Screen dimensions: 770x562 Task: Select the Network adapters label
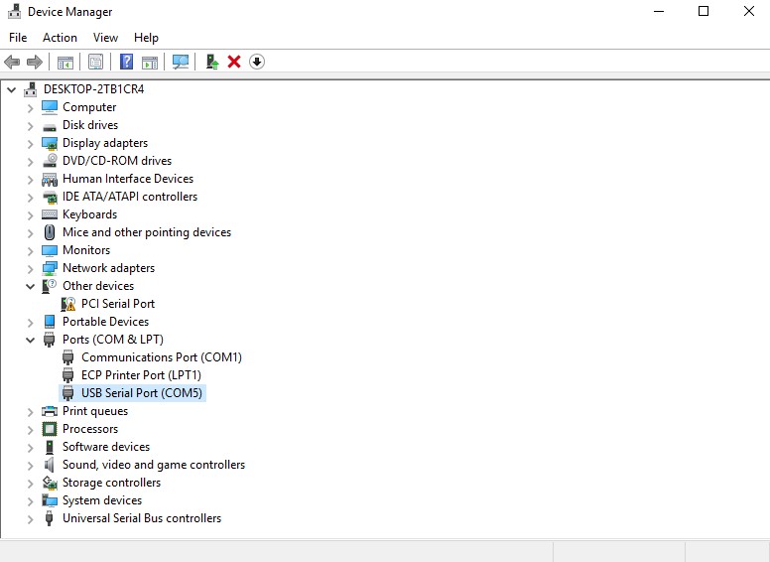(108, 268)
